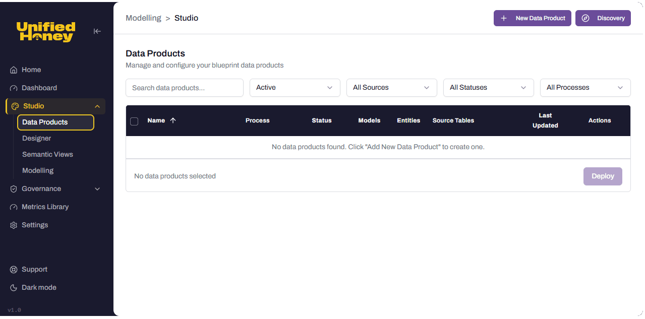Click the Actions column header
Screen dimensions: 645x319
tap(600, 121)
